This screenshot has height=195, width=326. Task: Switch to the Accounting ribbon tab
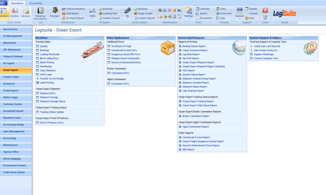point(36,3)
